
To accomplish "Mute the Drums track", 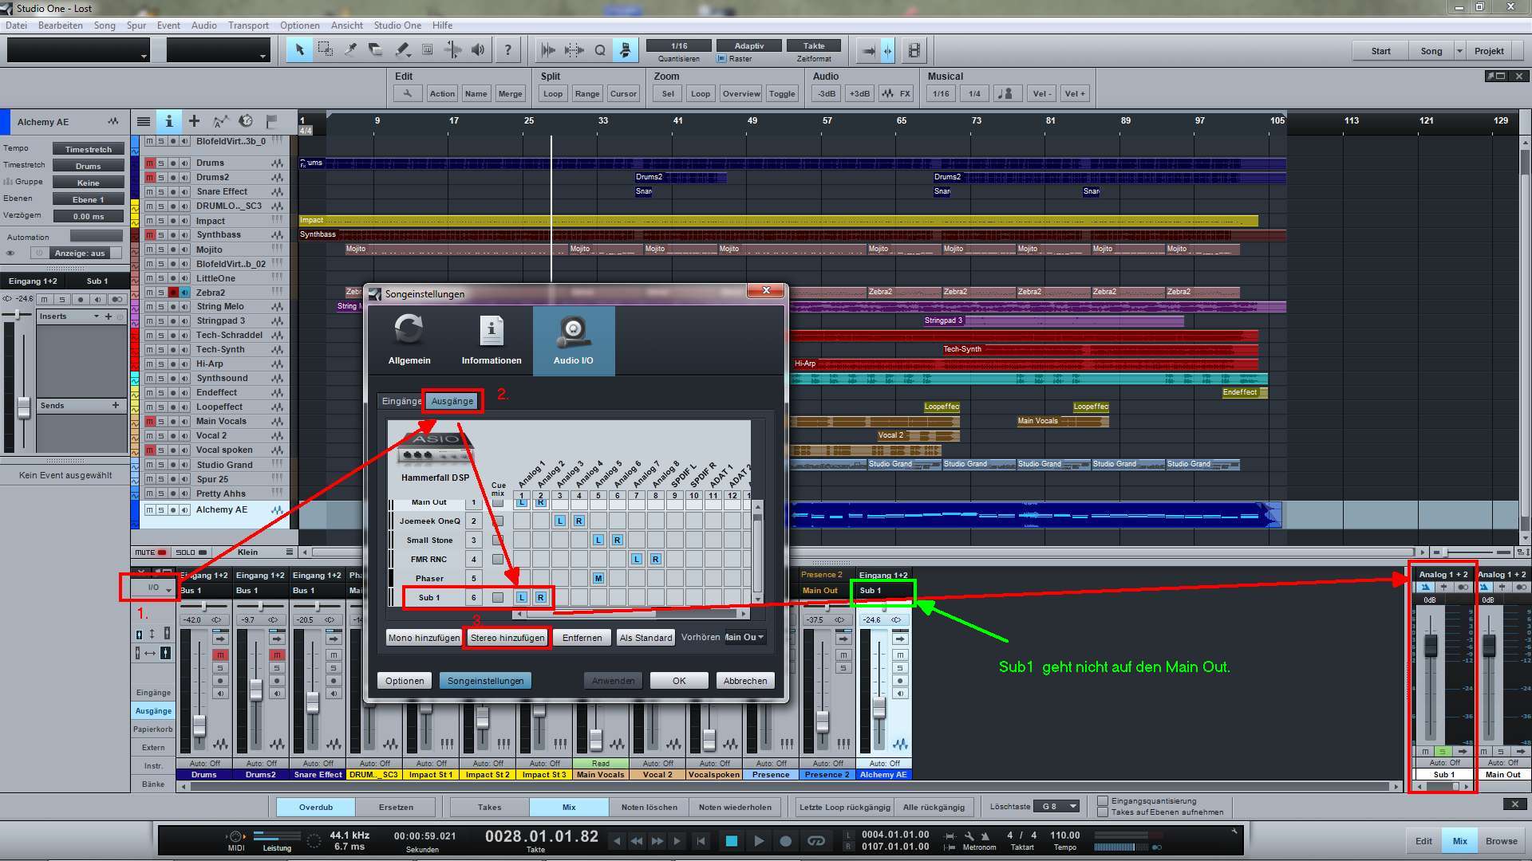I will coord(149,163).
